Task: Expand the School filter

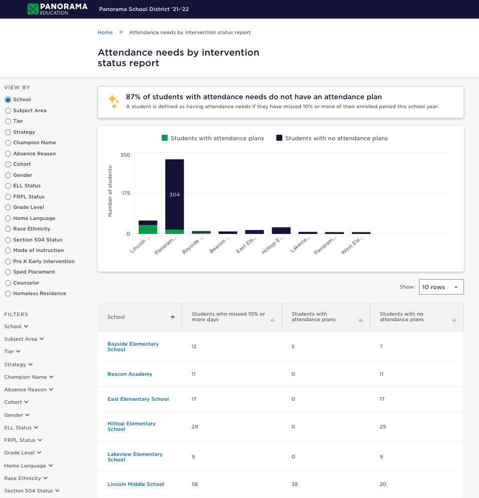Action: 16,327
